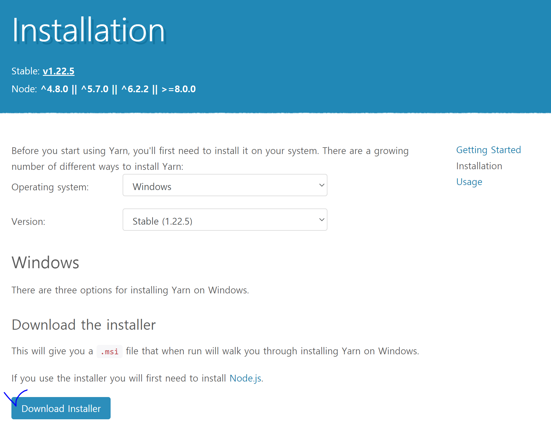Open the Operating system dropdown showing Windows
Image resolution: width=551 pixels, height=431 pixels.
[x=225, y=185]
